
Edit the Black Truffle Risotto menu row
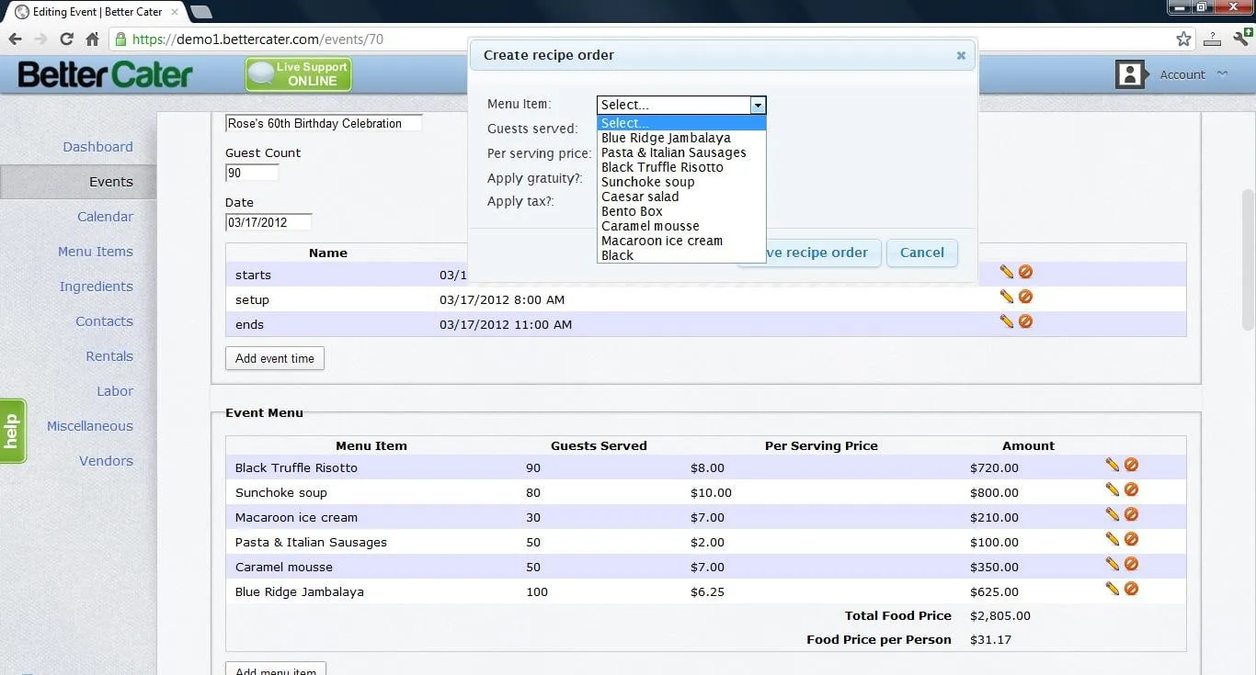coord(1113,465)
